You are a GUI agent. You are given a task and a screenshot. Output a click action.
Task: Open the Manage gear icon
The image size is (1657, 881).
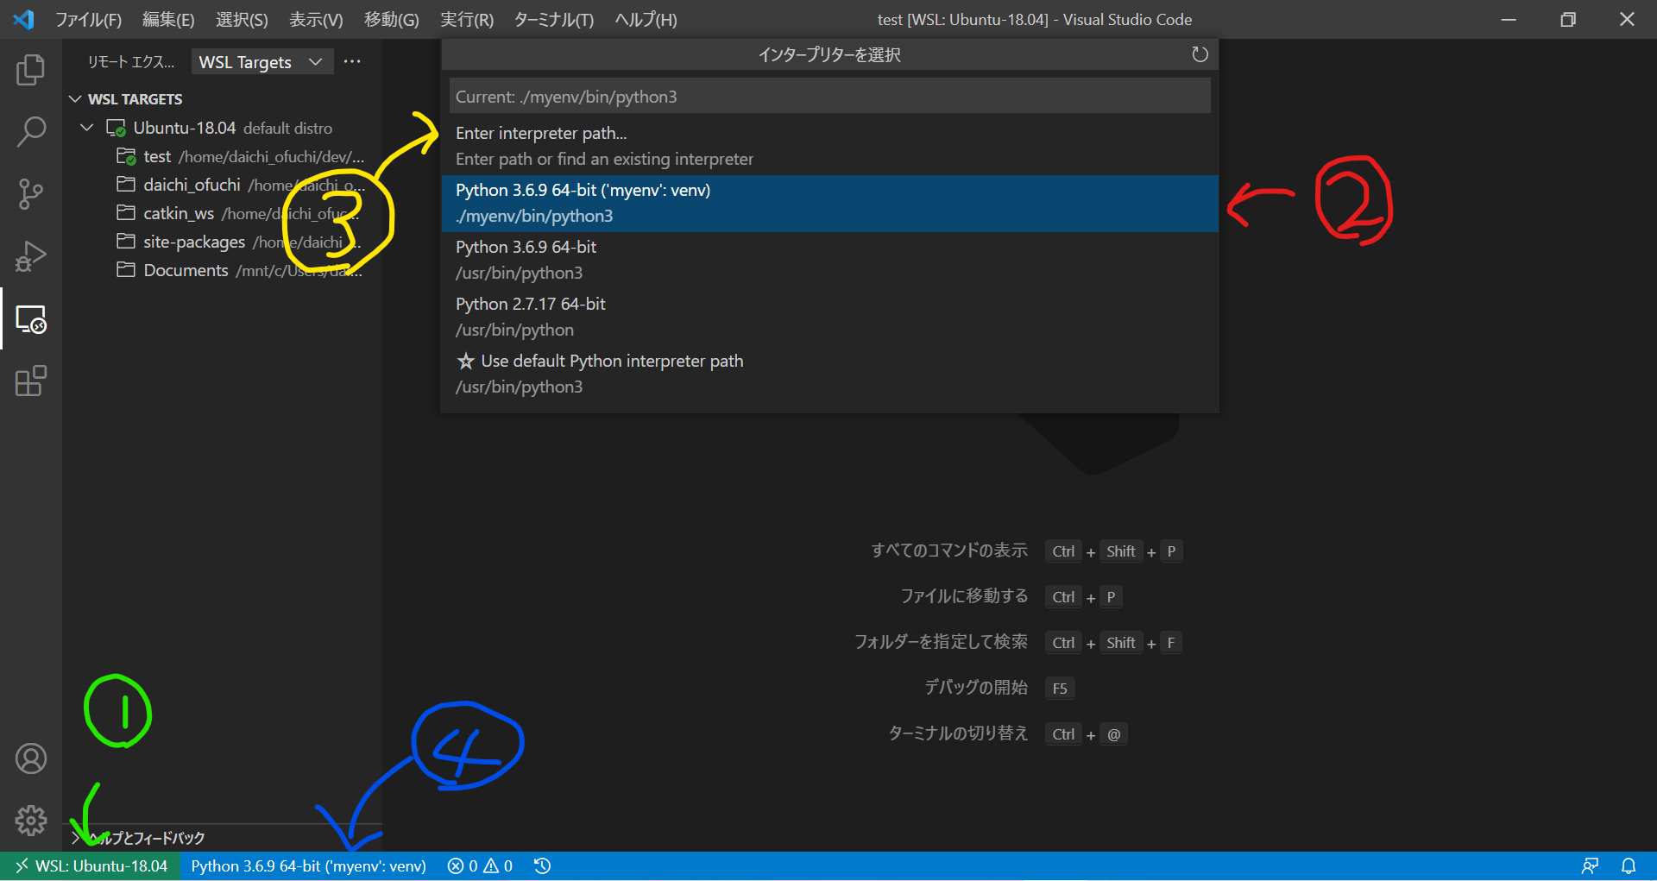coord(31,821)
